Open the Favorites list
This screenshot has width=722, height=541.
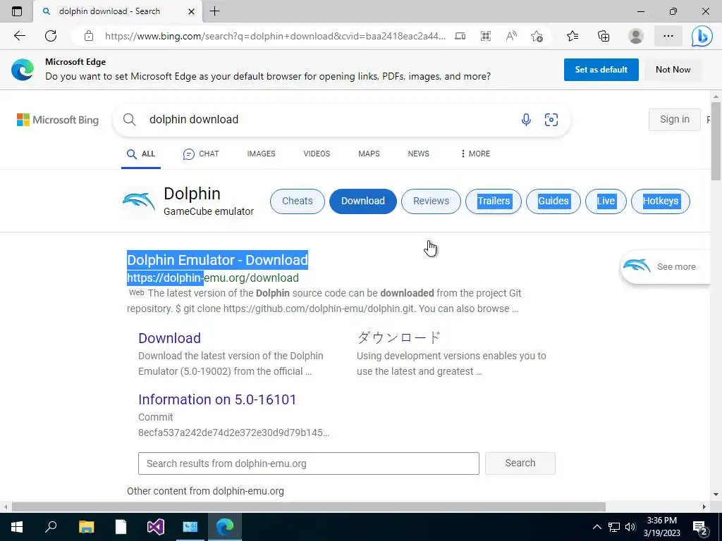point(573,36)
